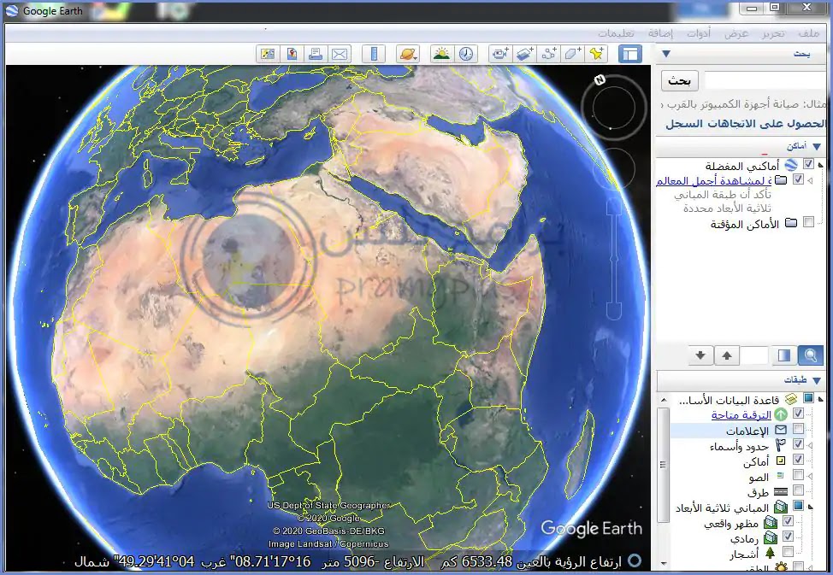Show sunlight across the landscape icon
The image size is (833, 575).
[441, 54]
